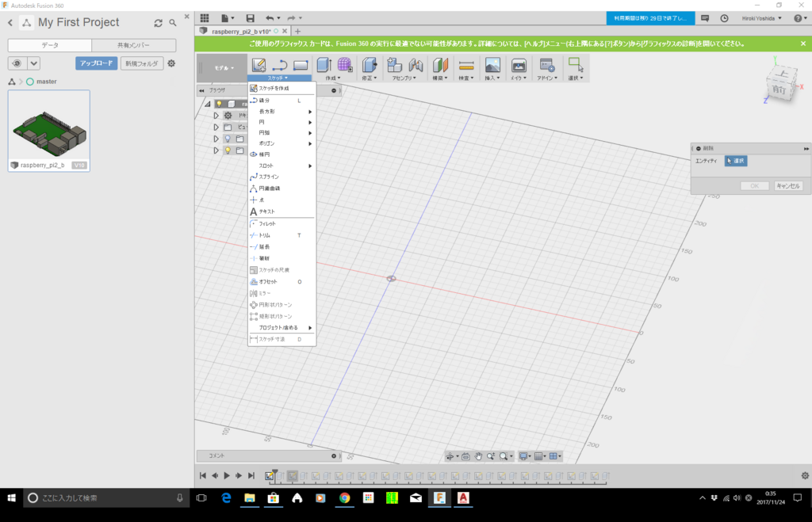Open the job status clock icon
This screenshot has height=522, width=812.
click(725, 18)
